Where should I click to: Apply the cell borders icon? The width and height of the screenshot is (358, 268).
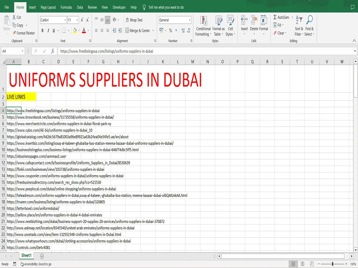point(64,30)
